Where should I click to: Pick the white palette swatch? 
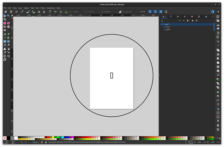16,138
